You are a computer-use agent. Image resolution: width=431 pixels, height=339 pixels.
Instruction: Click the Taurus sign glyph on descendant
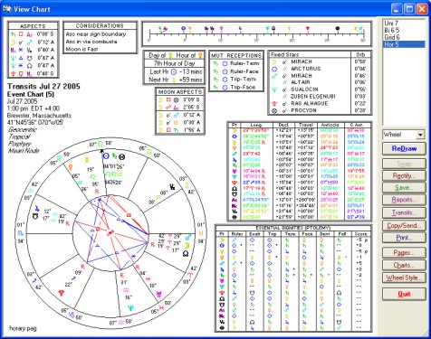[x=201, y=233]
